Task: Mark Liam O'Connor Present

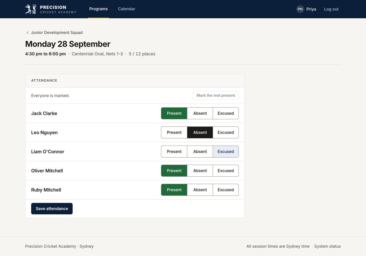Action: coord(174,152)
